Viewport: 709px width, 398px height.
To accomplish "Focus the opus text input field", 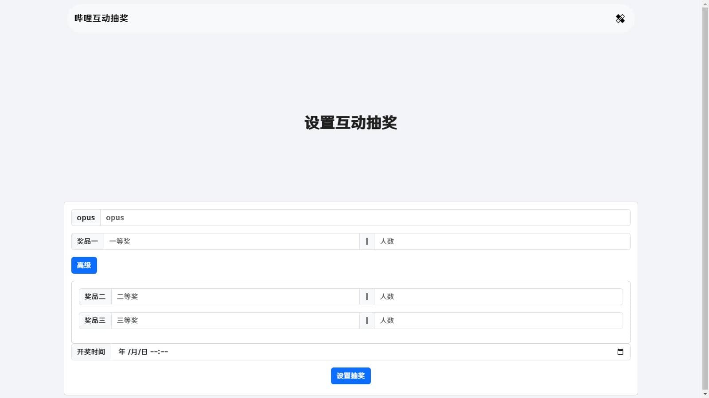I will tap(365, 218).
